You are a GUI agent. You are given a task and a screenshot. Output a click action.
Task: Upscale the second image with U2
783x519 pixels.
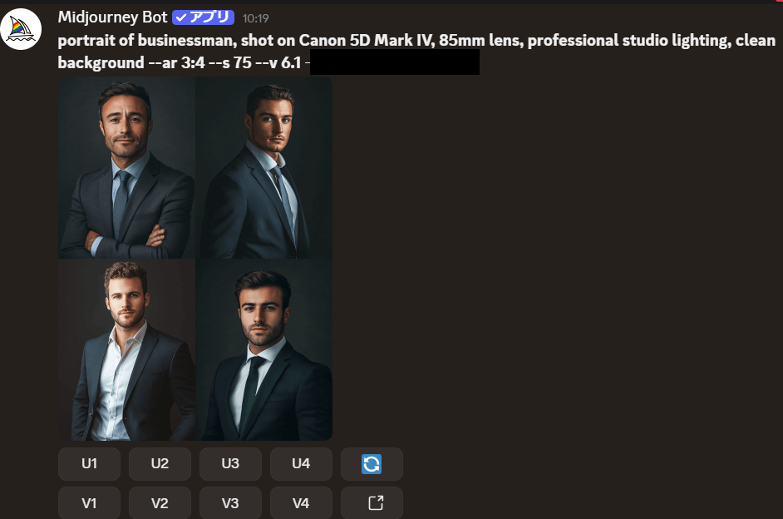[160, 464]
